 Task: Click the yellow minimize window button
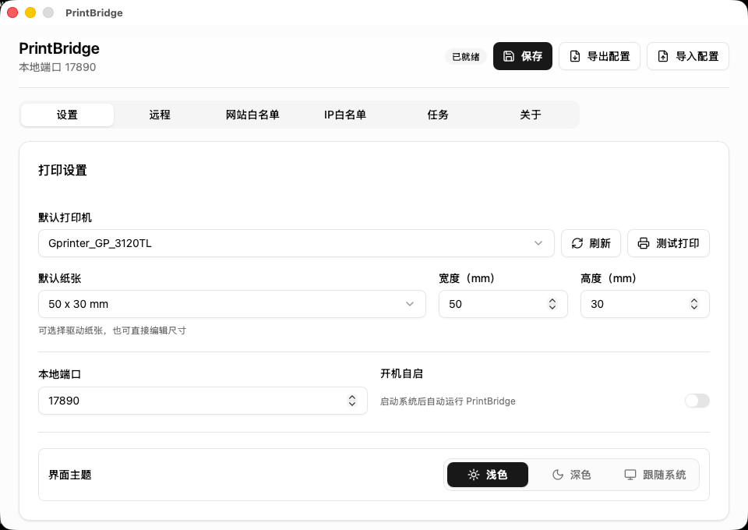[30, 12]
